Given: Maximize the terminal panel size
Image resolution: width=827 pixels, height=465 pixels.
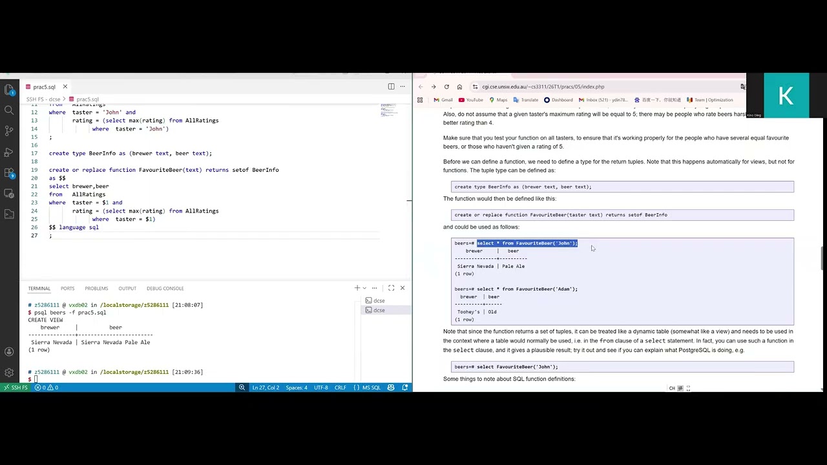Looking at the screenshot, I should click(391, 288).
